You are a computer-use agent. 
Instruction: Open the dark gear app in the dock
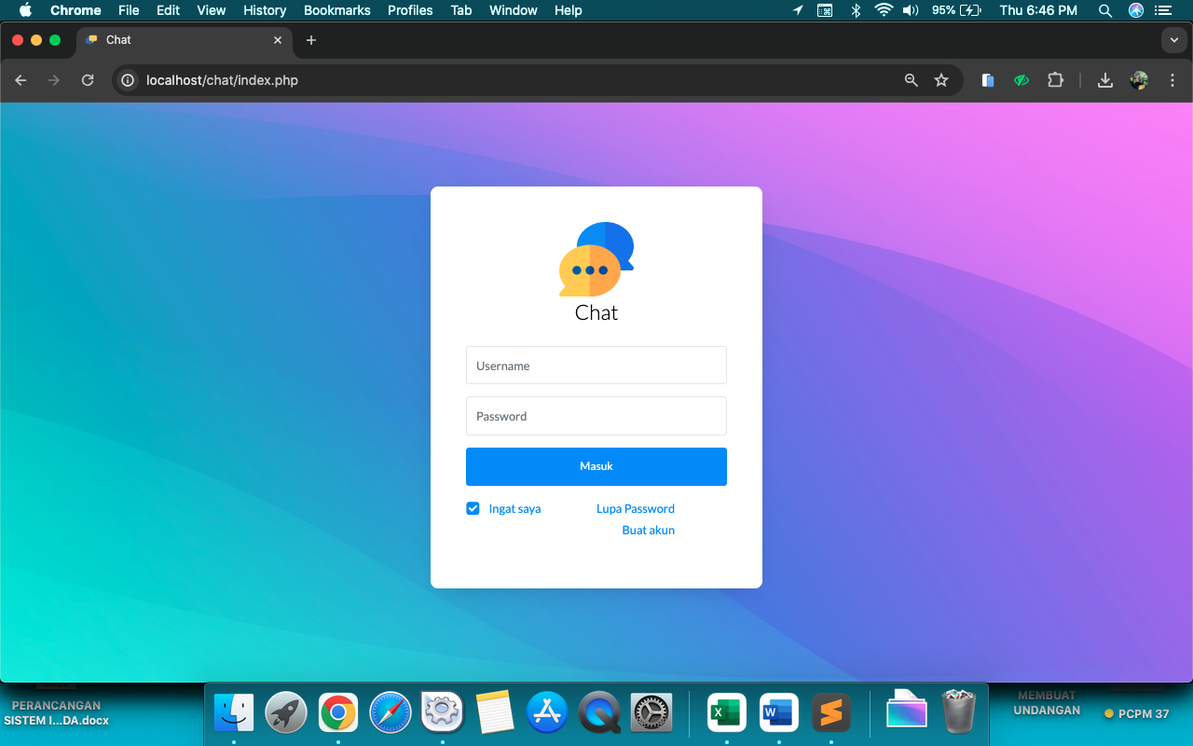click(x=651, y=713)
